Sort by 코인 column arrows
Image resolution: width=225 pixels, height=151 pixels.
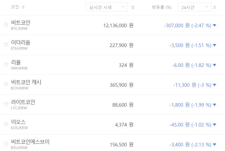pos(23,7)
